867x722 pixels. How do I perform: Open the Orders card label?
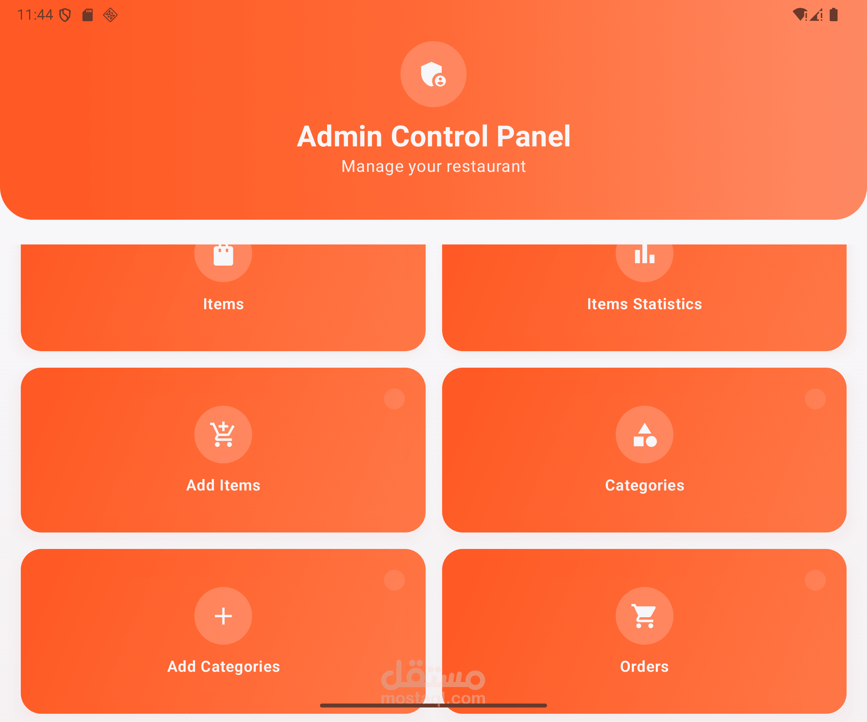point(644,667)
